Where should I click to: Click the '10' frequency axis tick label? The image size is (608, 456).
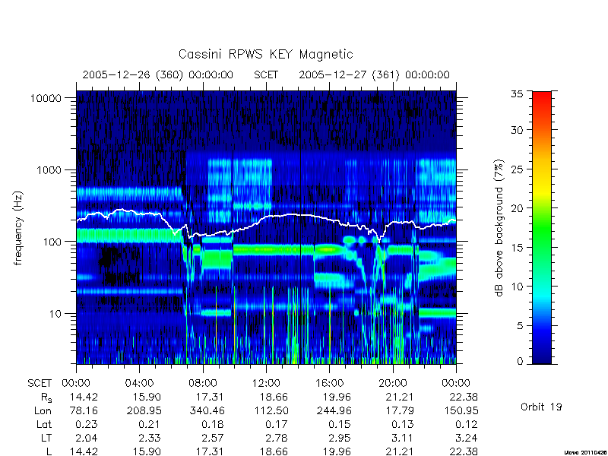click(55, 314)
